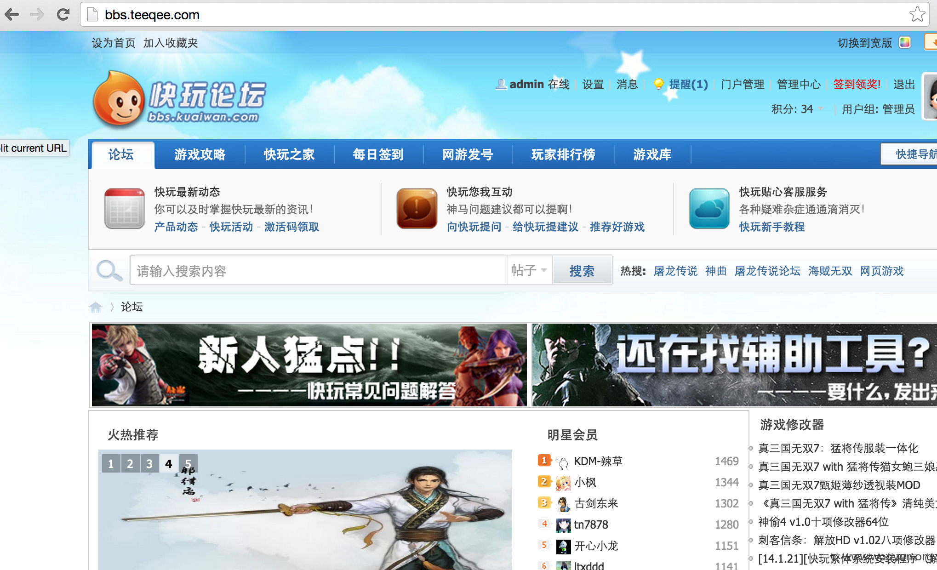937x570 pixels.
Task: Click the calendar icon for 快玩最新动态
Action: point(125,208)
